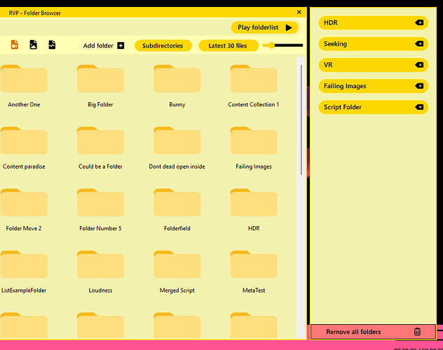Click the Add folder plus icon

pos(121,45)
